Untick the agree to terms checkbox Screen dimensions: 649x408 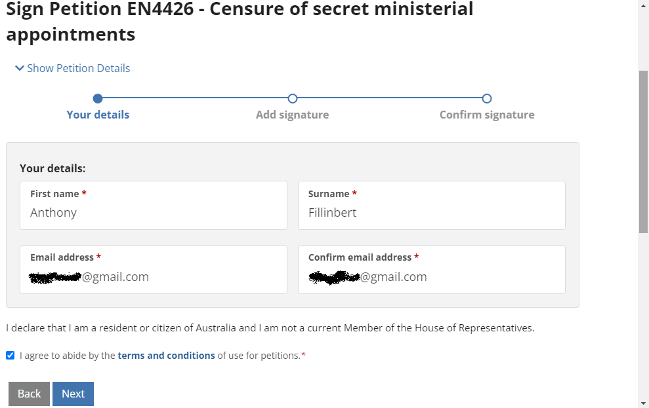click(x=10, y=356)
